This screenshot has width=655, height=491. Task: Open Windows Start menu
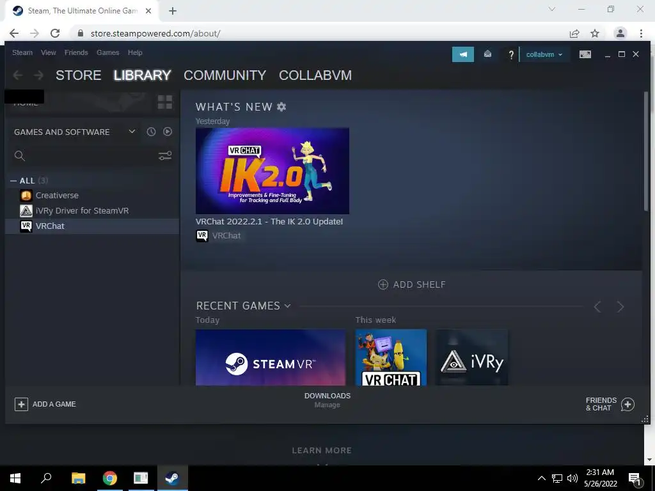point(15,478)
